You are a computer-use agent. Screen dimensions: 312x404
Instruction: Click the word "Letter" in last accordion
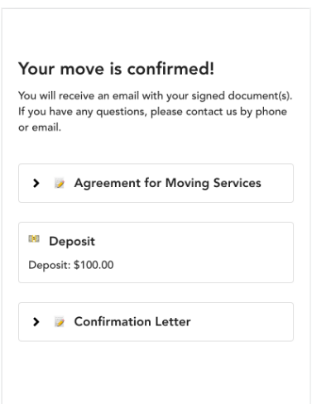coord(173,322)
